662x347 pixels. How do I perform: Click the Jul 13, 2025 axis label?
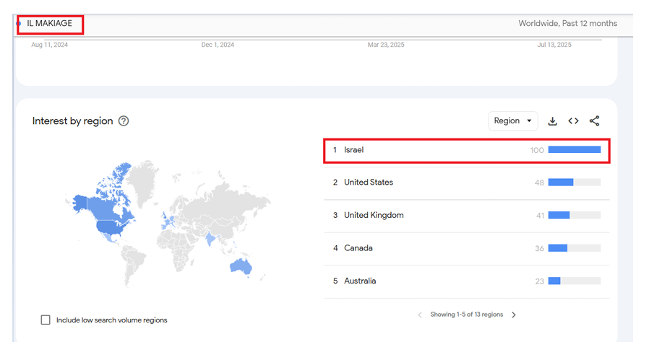pos(554,45)
